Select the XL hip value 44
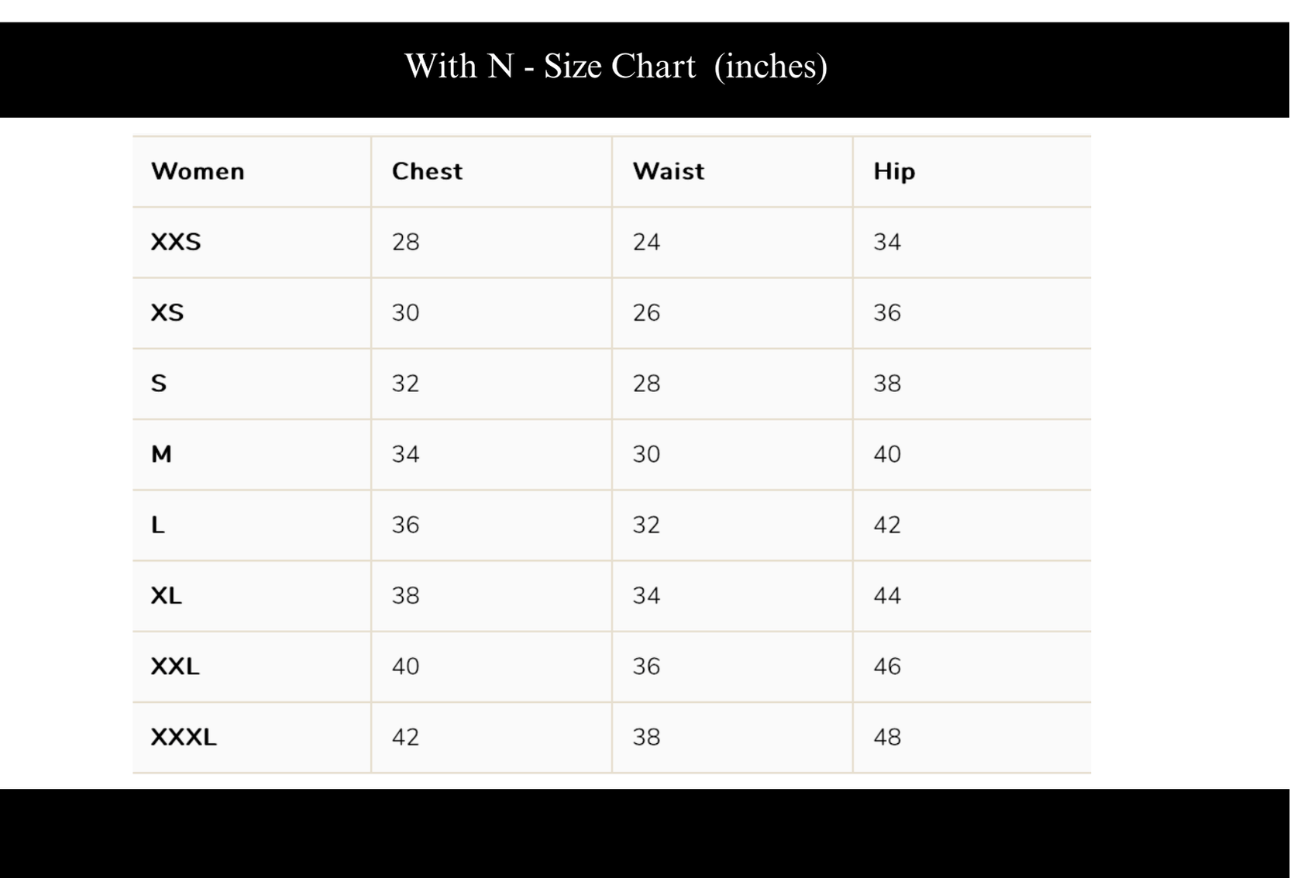1290x878 pixels. [x=887, y=595]
